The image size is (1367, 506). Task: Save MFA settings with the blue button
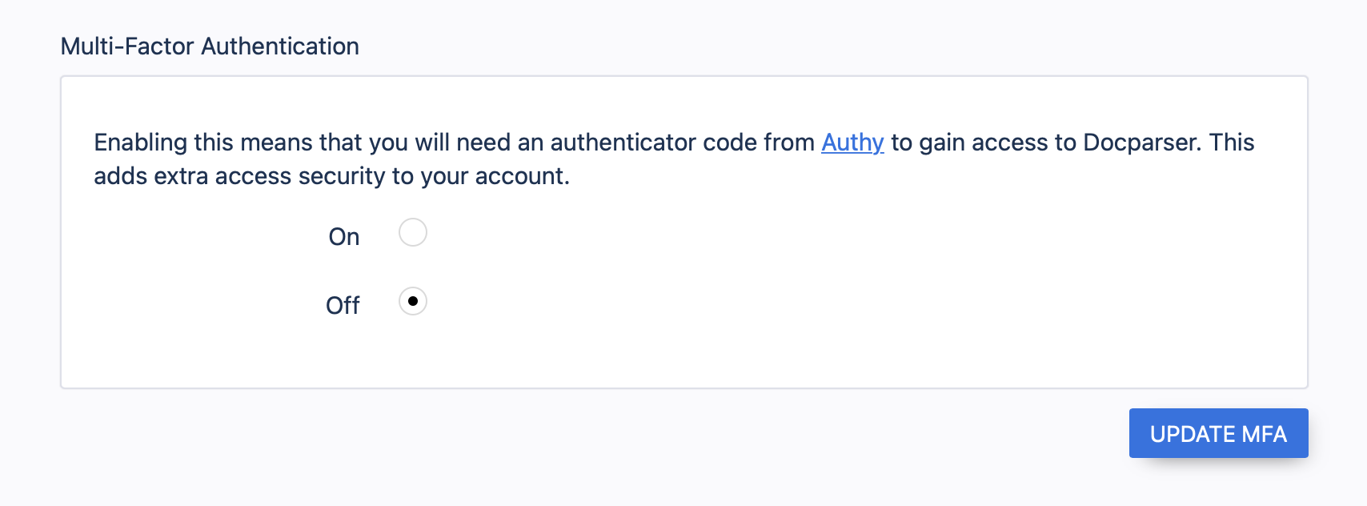(x=1218, y=433)
